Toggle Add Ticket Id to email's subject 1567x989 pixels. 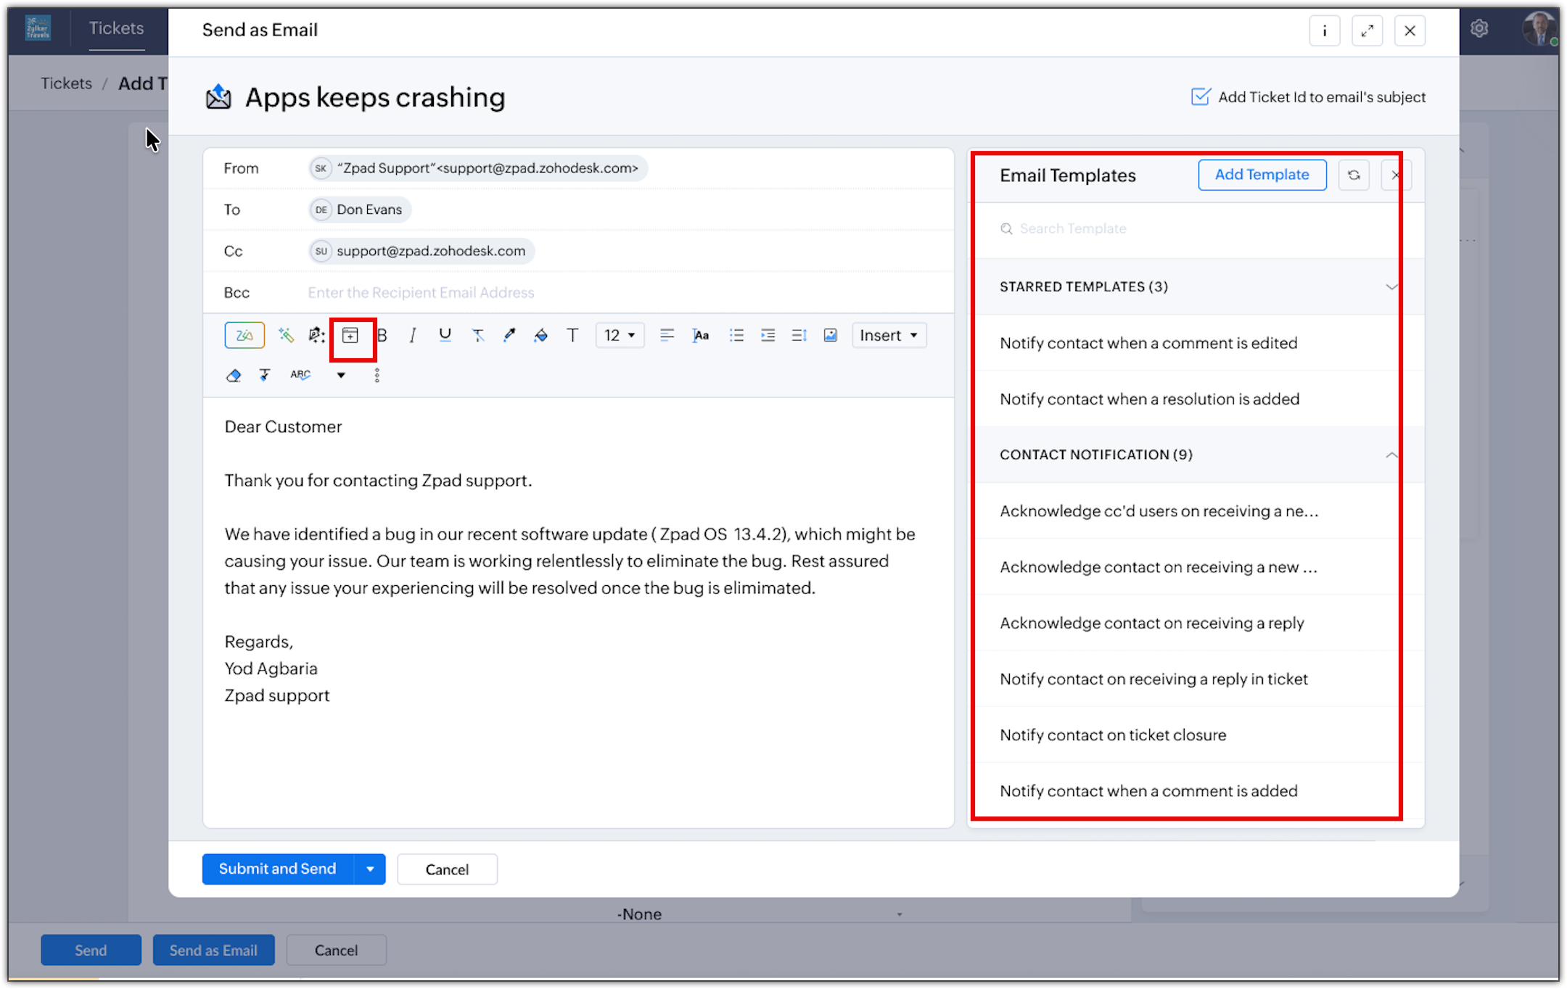click(x=1201, y=96)
